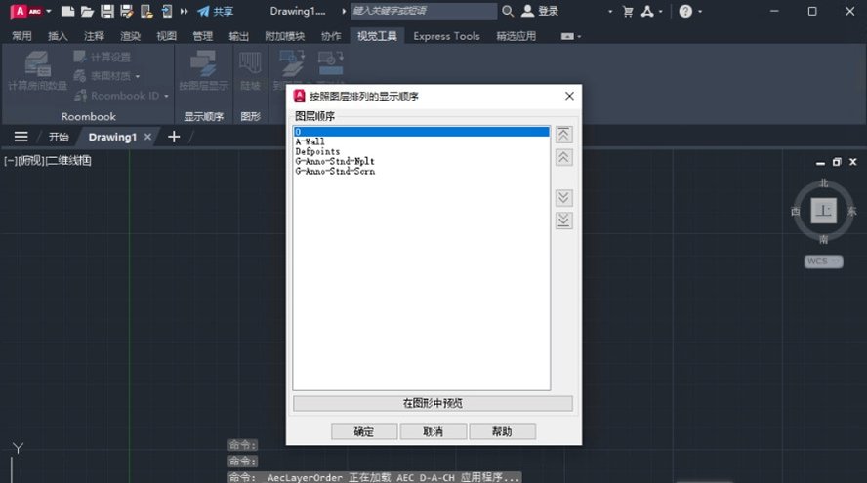
Task: Open the 常用 ribbon tab
Action: 21,36
